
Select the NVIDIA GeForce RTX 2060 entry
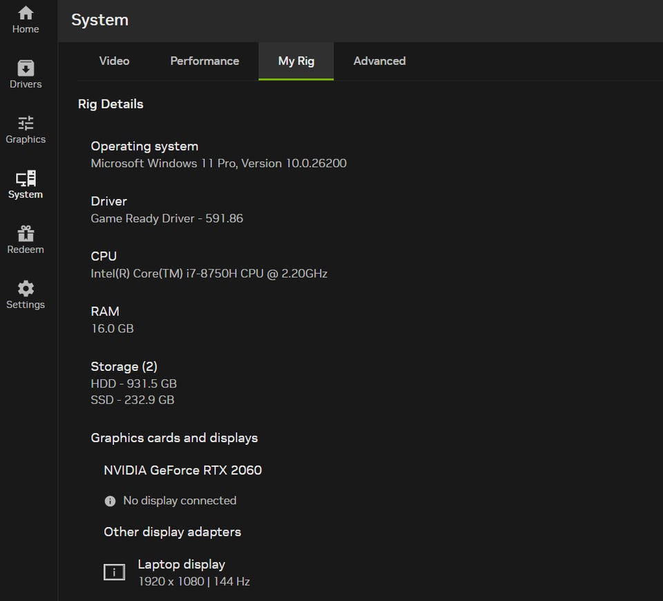click(x=182, y=470)
